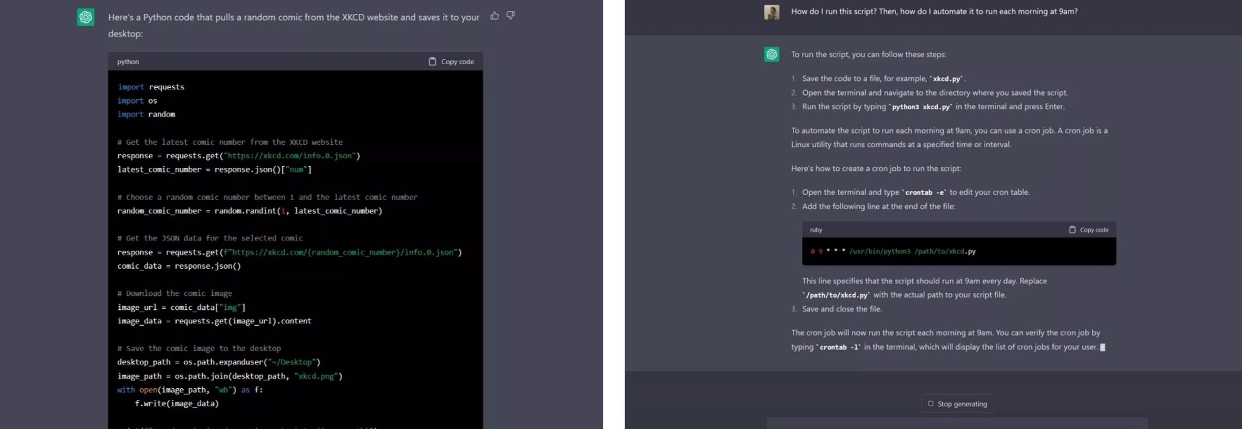Copy code from the ruby cron block
This screenshot has width=1242, height=429.
point(1089,230)
